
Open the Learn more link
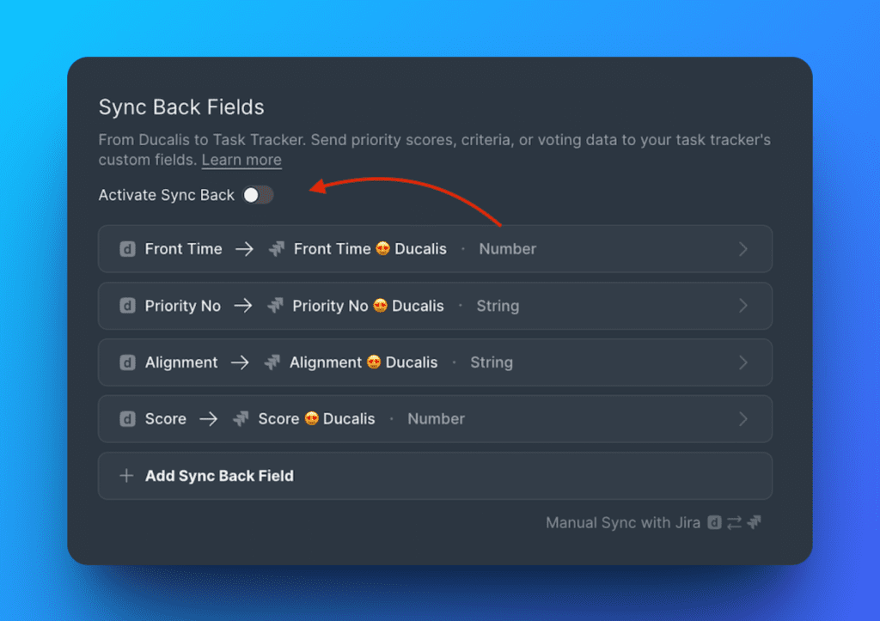(x=241, y=160)
